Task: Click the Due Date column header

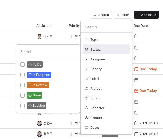Action: click(x=141, y=26)
